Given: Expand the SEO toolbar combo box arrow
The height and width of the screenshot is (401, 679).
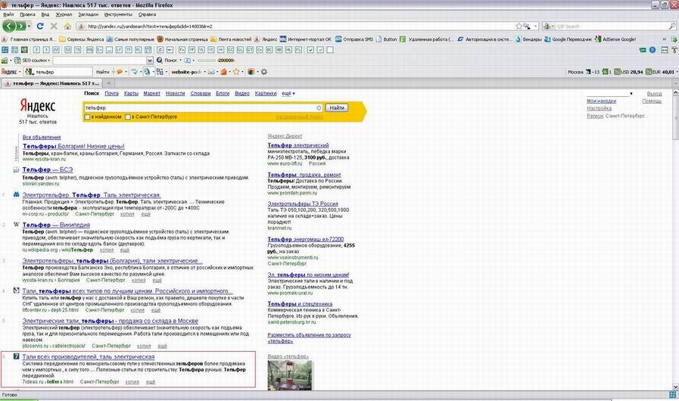Looking at the screenshot, I should (x=150, y=61).
